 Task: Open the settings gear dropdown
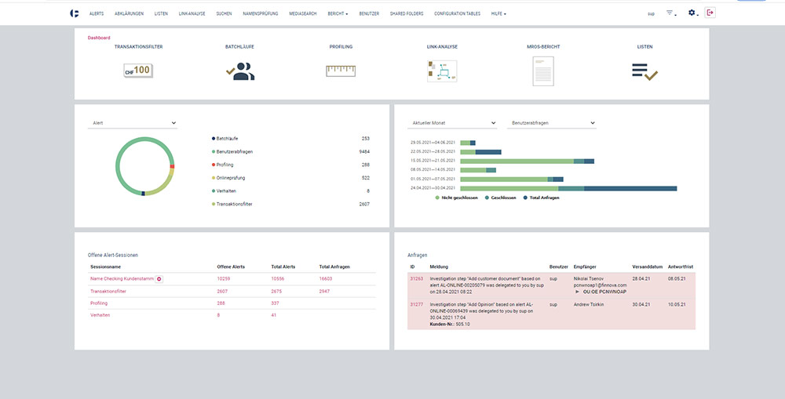[x=693, y=13]
